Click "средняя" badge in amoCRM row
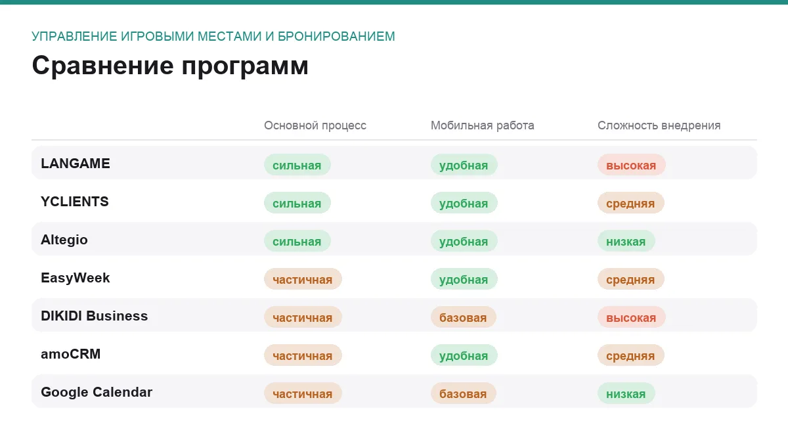Image resolution: width=788 pixels, height=444 pixels. pyautogui.click(x=631, y=355)
